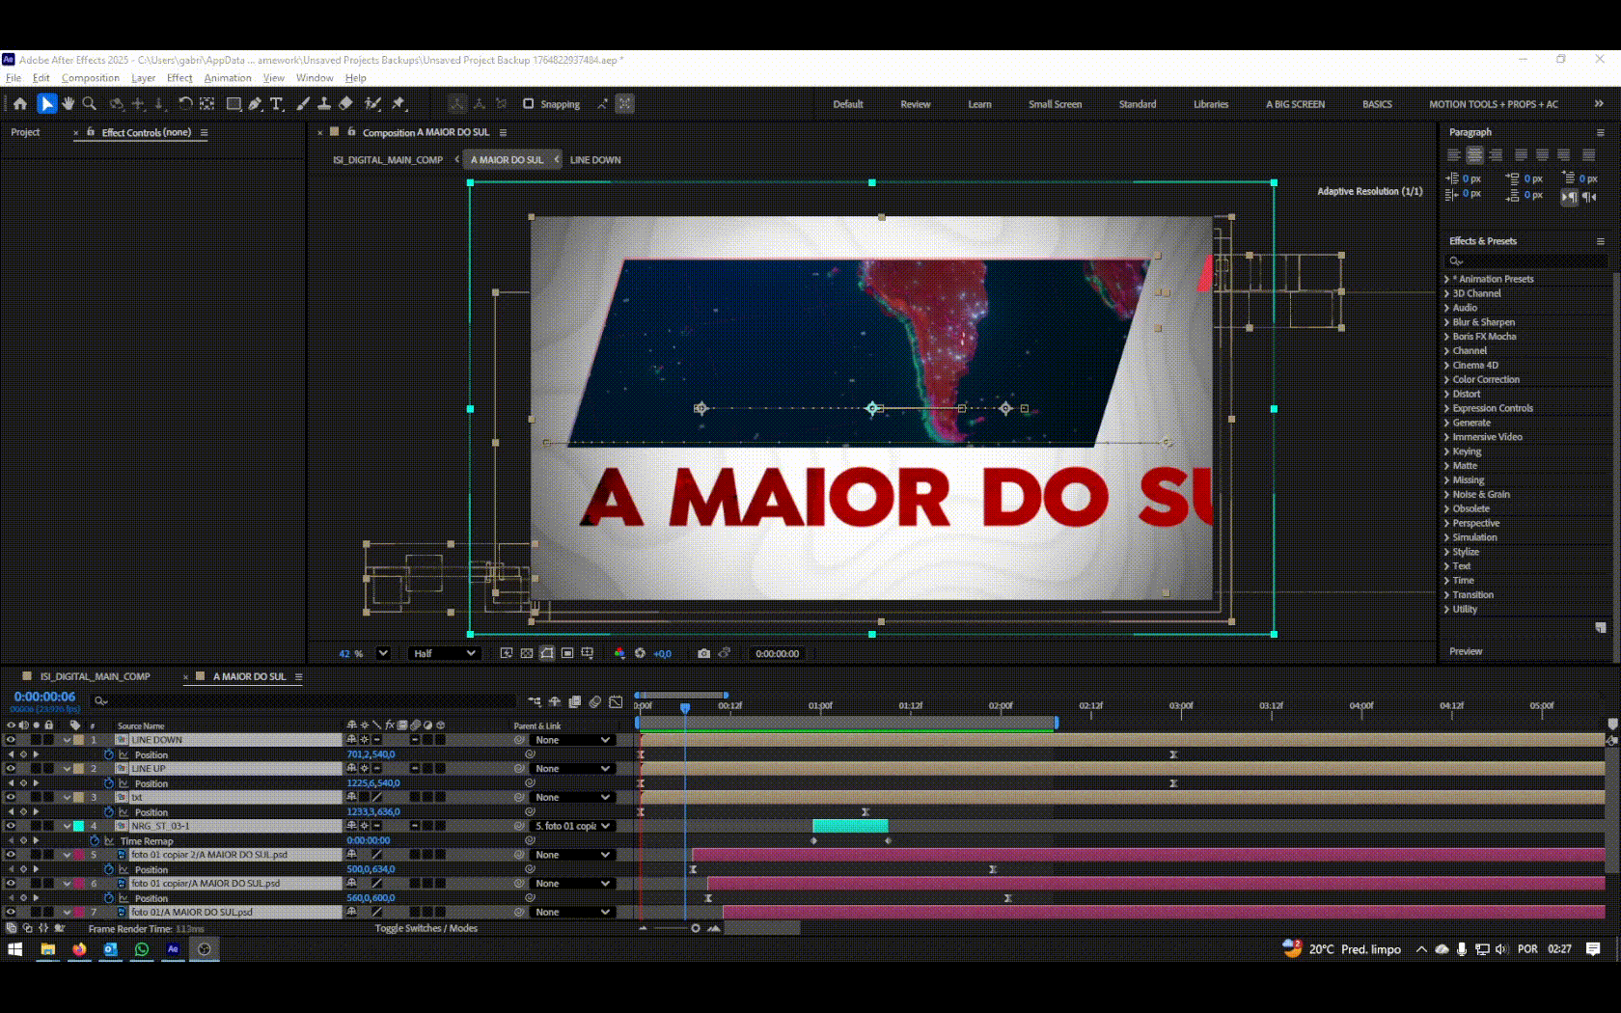Open parent dropdown for LINE DOWN layer

[x=573, y=740]
